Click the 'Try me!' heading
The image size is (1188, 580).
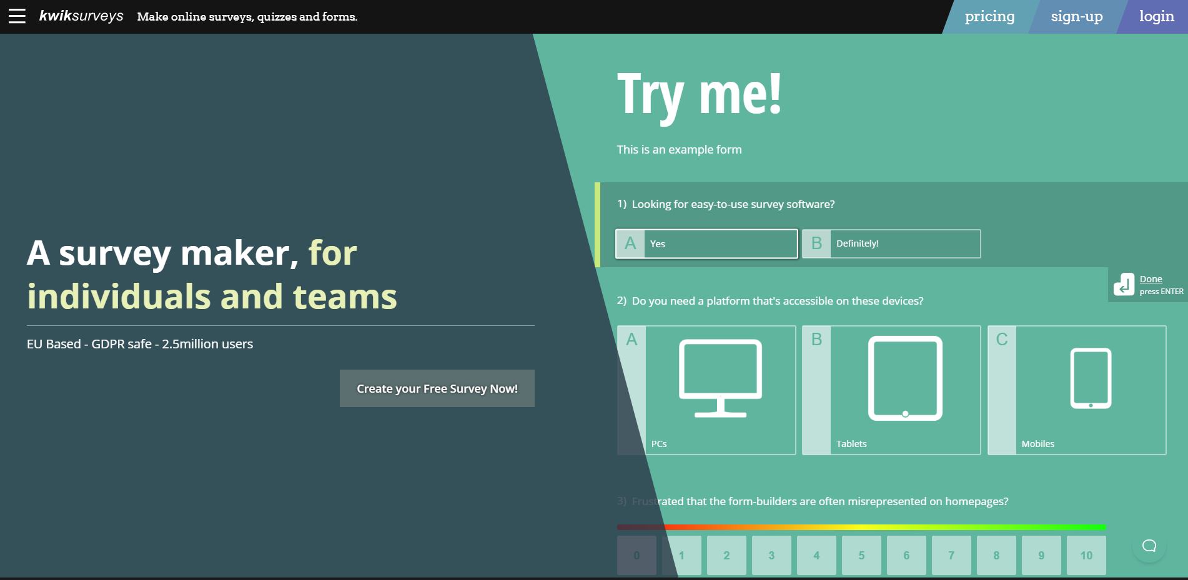pos(699,94)
